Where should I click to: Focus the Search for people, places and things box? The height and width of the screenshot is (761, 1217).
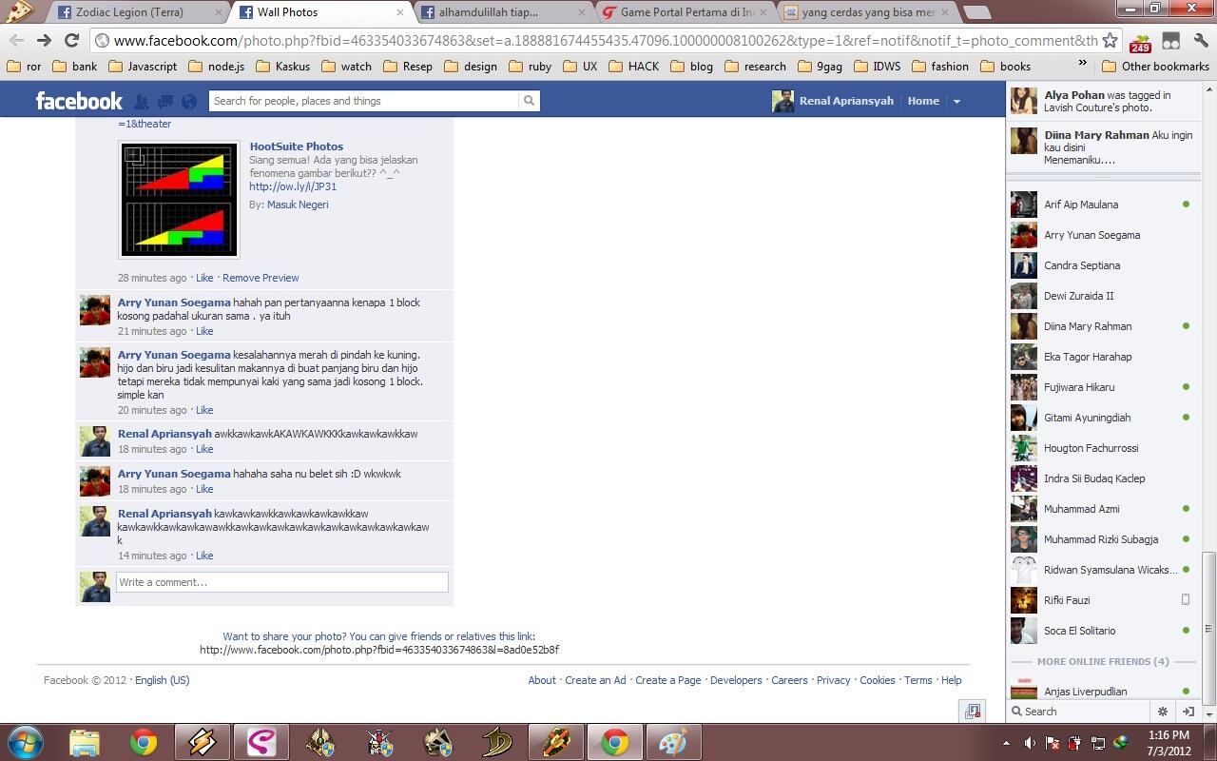pyautogui.click(x=364, y=101)
